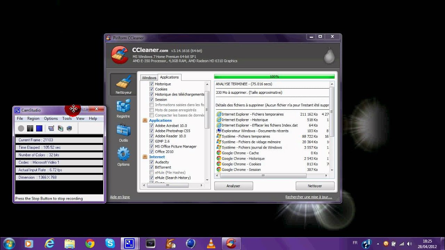Screen dimensions: 445x250
Task: Select Internet Explorer - Fichiers temporaires row
Action: (272, 114)
